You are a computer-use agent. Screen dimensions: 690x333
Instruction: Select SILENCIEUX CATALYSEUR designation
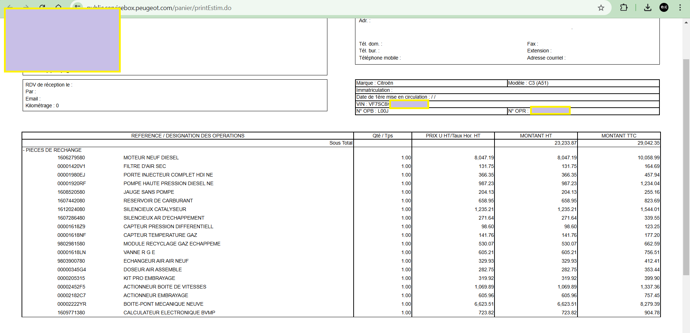point(155,209)
